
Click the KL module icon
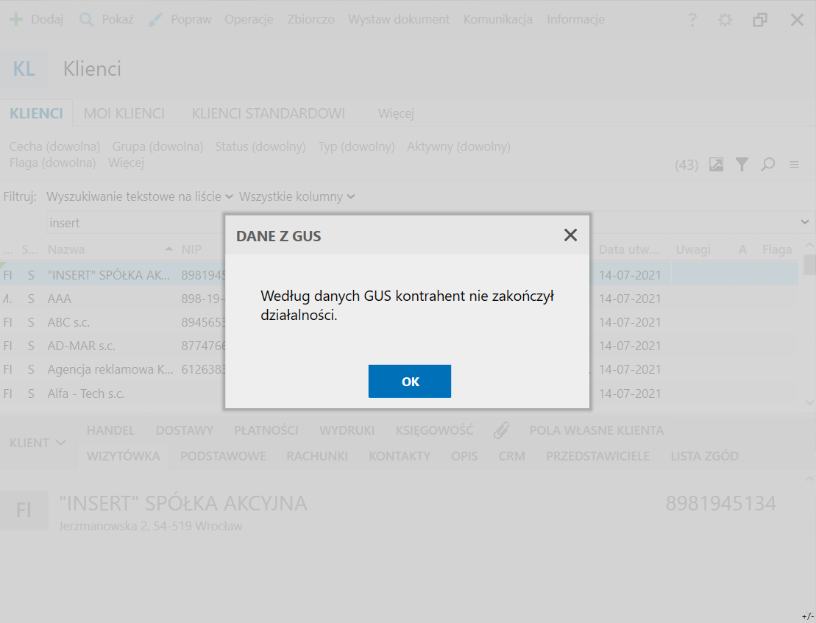tap(24, 68)
